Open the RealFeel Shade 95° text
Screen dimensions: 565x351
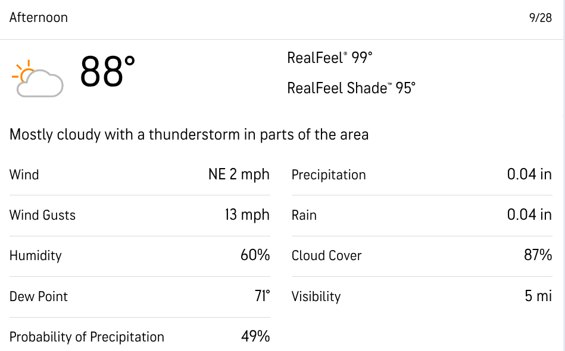[351, 88]
